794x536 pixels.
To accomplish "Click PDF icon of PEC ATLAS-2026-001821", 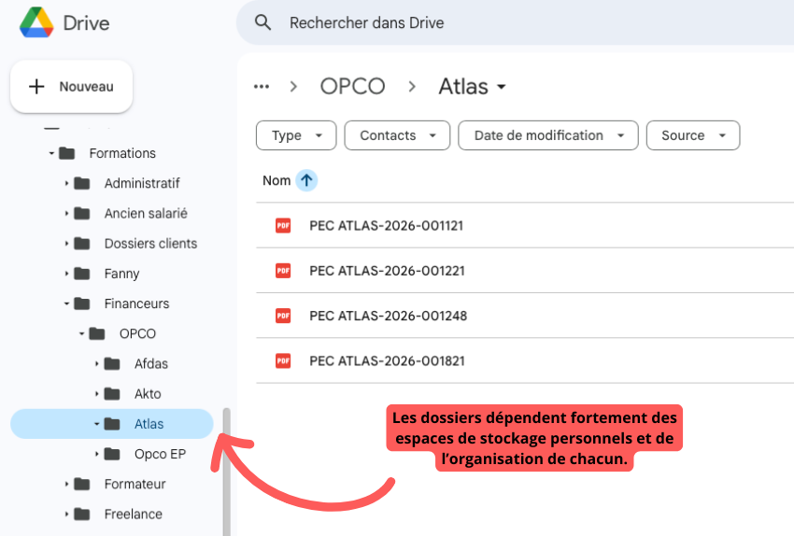I will (283, 360).
